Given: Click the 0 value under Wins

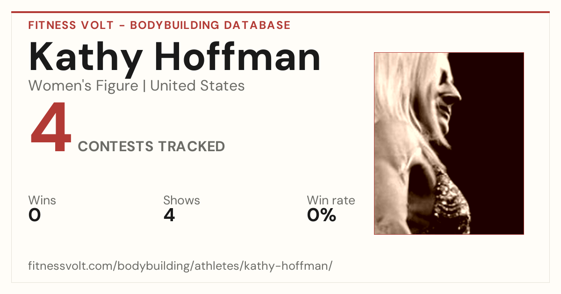Looking at the screenshot, I should tap(35, 215).
